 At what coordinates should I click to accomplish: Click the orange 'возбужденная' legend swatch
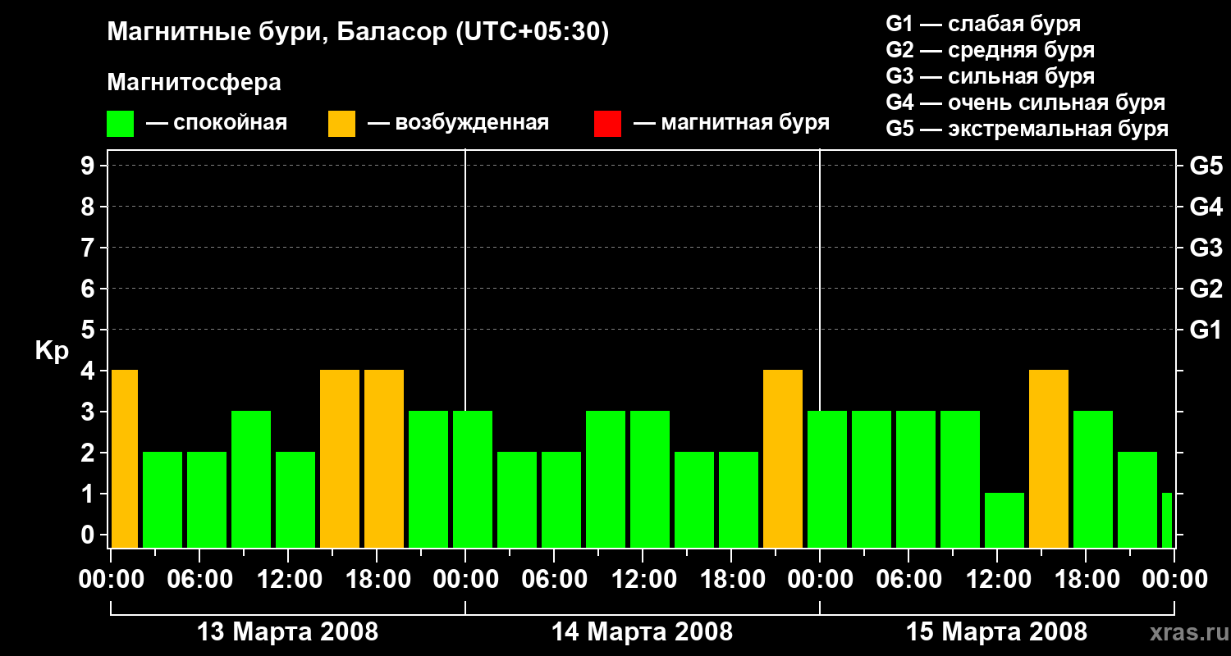click(341, 124)
